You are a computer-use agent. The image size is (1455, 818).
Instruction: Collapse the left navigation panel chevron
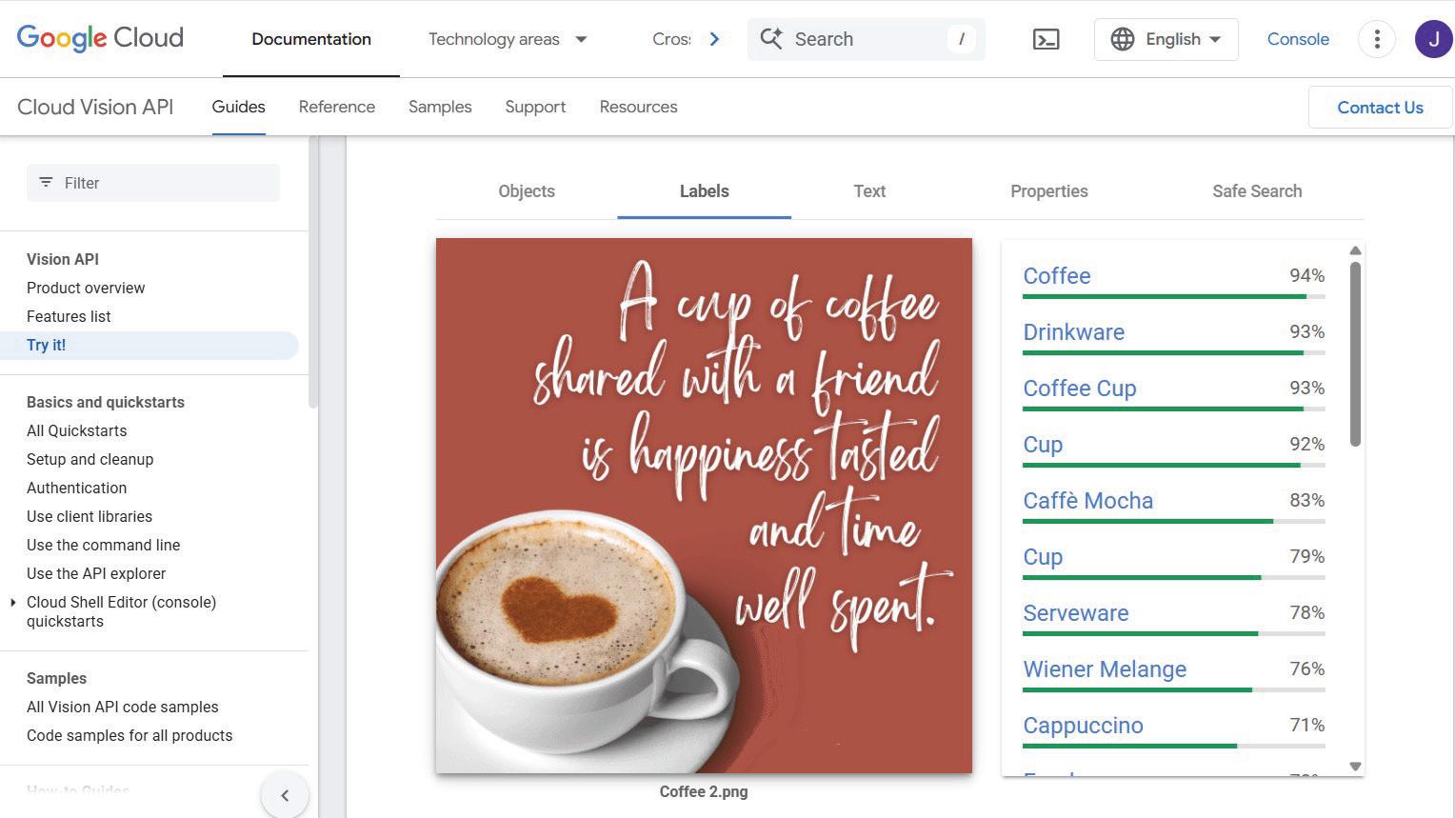point(285,795)
